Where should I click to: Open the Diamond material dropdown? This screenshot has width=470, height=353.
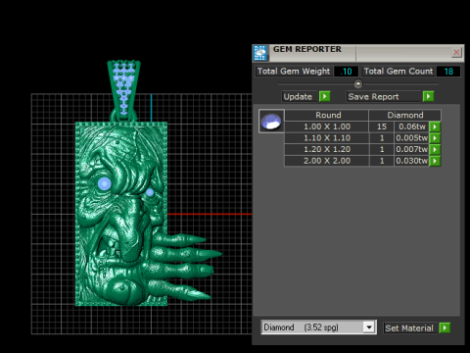coord(369,328)
